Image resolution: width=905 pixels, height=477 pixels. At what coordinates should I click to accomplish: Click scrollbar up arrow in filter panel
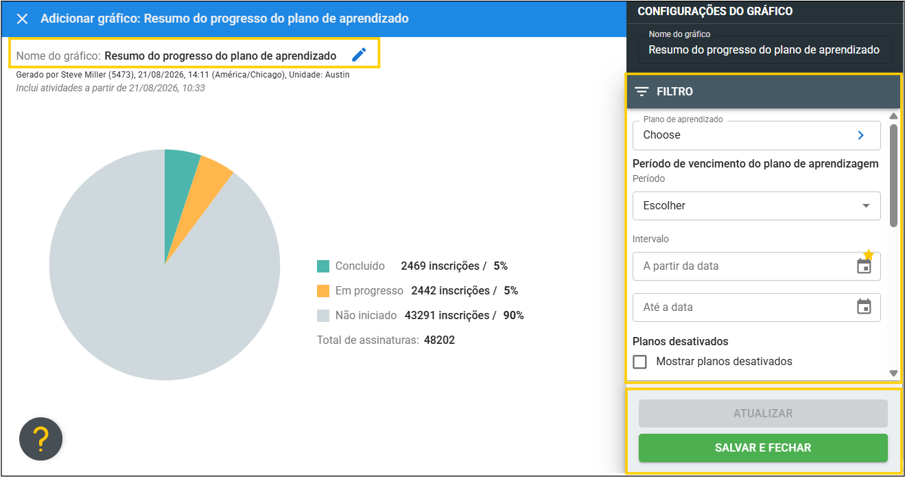(x=893, y=116)
